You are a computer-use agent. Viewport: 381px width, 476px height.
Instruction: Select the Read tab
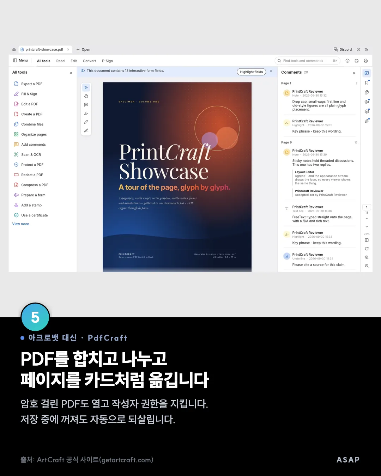[60, 61]
